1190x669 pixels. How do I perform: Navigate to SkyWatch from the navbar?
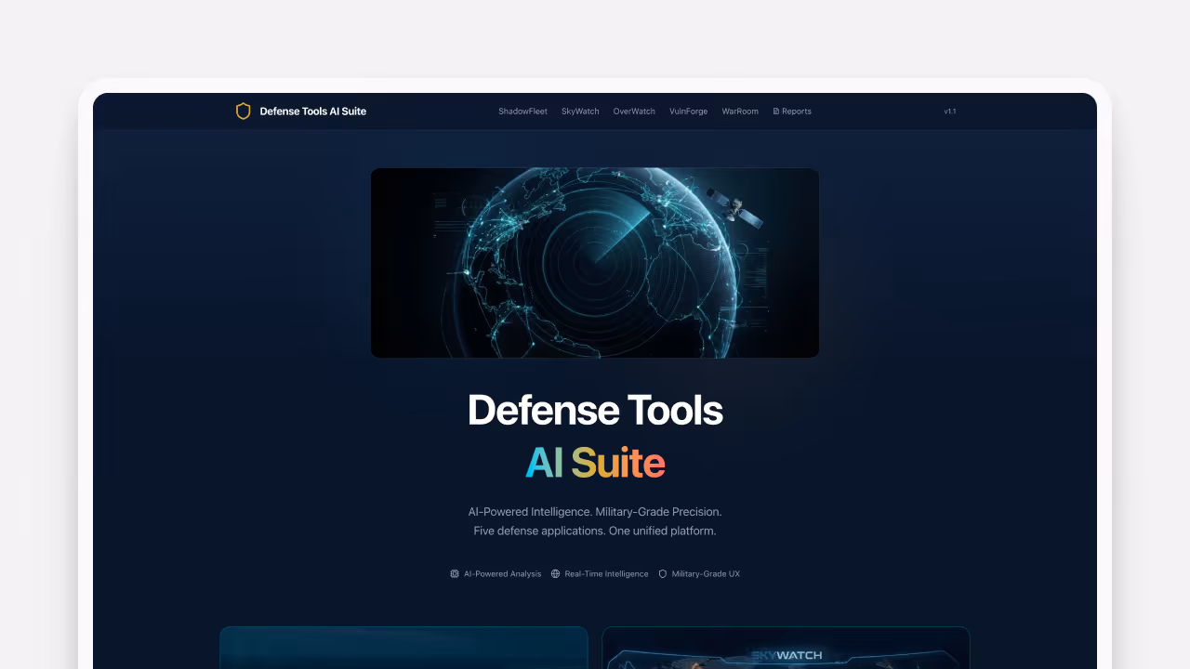pos(580,111)
